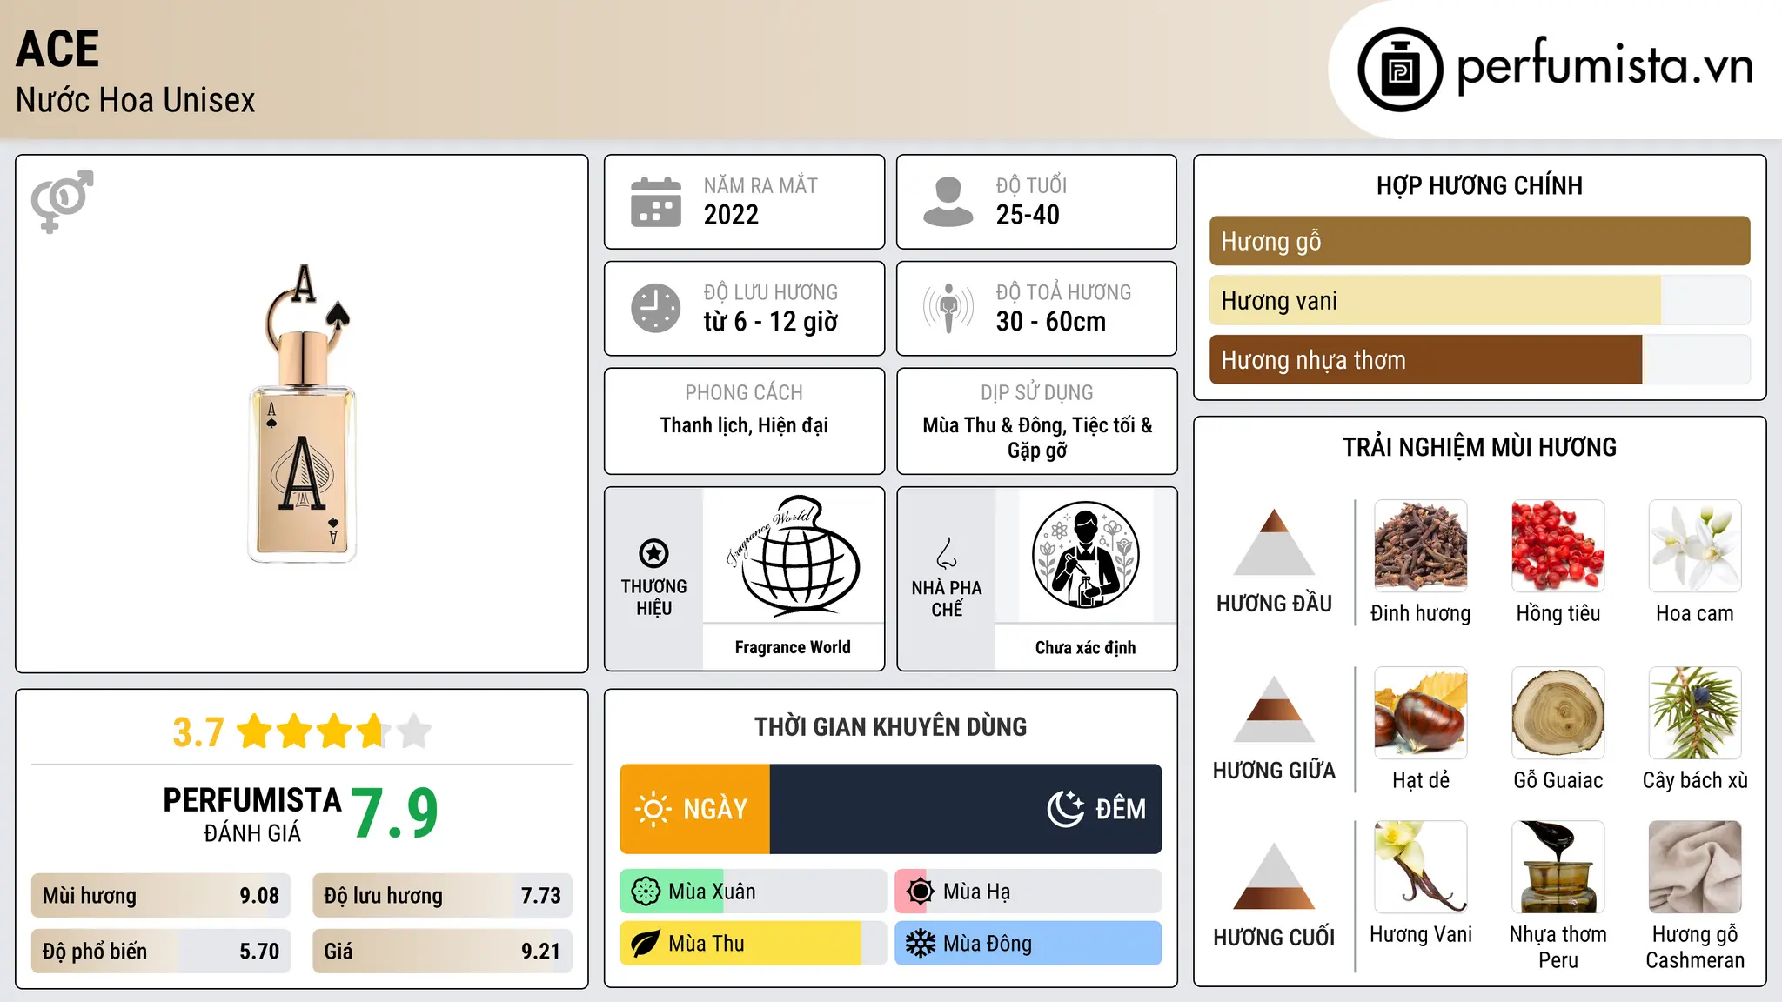The image size is (1782, 1002).
Task: Click the Hợp hương chính heading
Action: (1479, 185)
